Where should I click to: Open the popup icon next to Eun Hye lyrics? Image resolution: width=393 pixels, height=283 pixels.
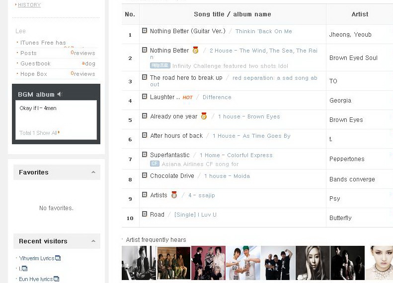pyautogui.click(x=57, y=279)
